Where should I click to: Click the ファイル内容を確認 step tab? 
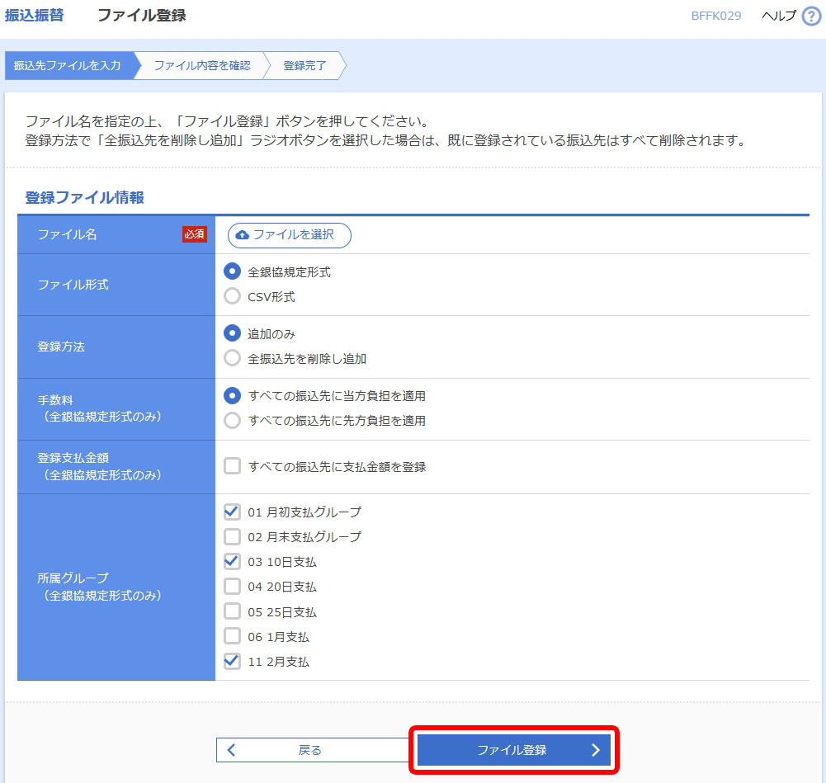(202, 66)
